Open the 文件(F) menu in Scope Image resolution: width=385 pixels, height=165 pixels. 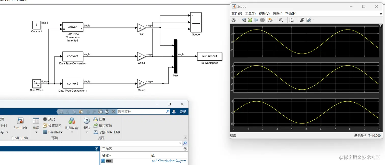(x=237, y=13)
